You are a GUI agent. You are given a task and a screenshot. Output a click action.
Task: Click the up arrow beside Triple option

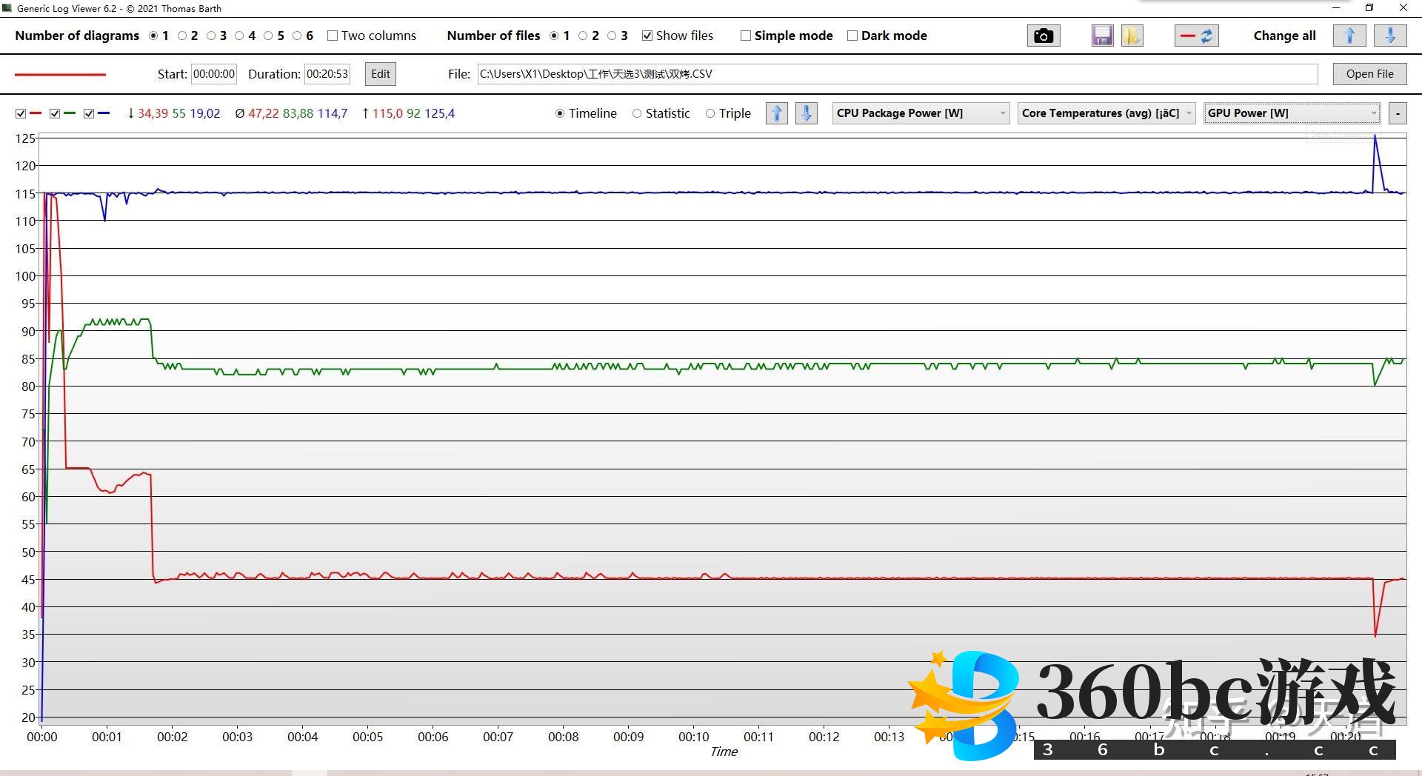pyautogui.click(x=776, y=113)
